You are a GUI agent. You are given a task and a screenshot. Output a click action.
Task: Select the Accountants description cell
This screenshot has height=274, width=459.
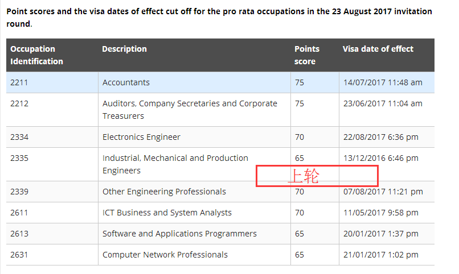tap(126, 82)
